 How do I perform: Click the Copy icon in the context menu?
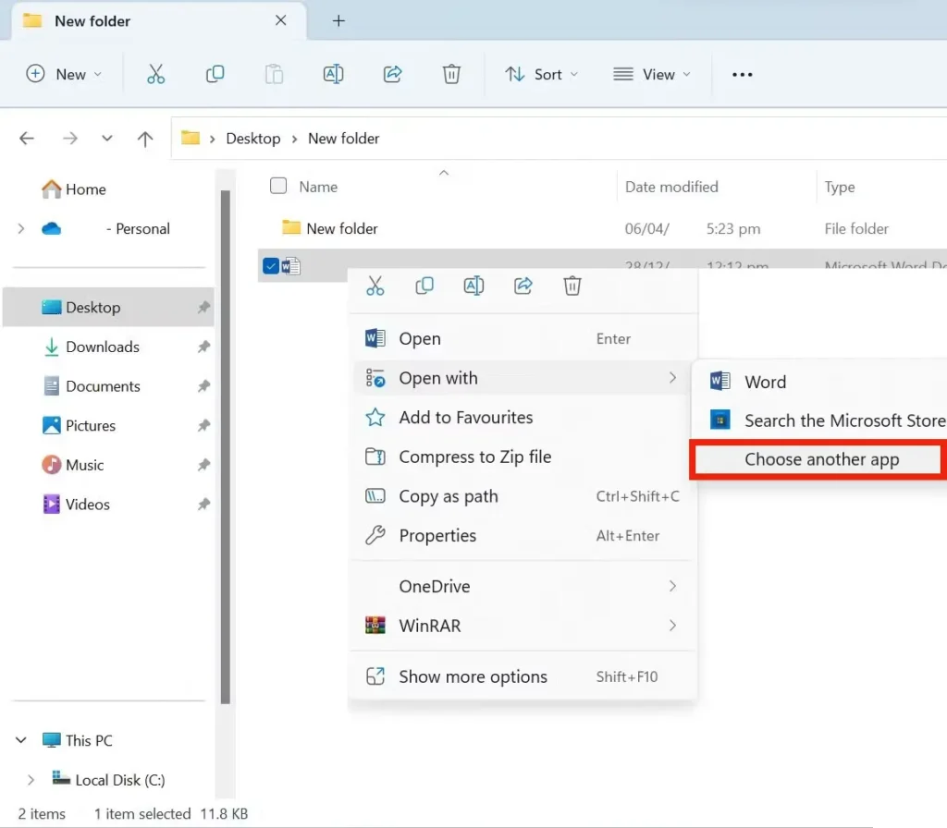[x=424, y=286]
